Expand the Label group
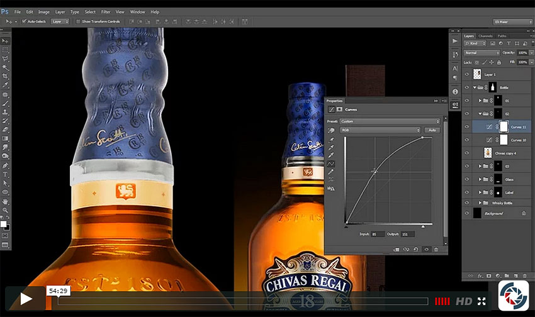 (480, 192)
